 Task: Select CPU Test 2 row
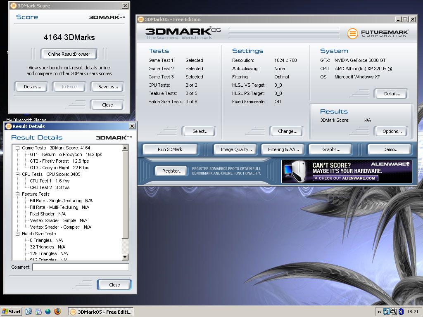(50, 187)
